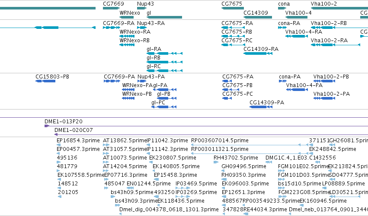Click the CG7669-RA transcript label
Image resolution: width=368 pixels, height=216 pixels.
[119, 23]
